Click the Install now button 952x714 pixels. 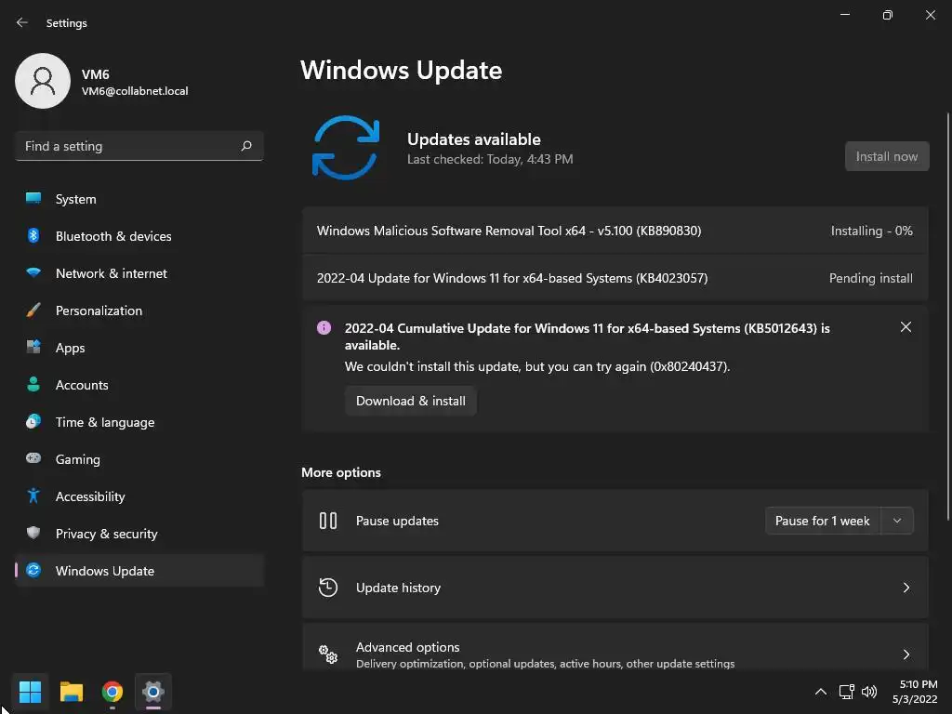pyautogui.click(x=886, y=156)
